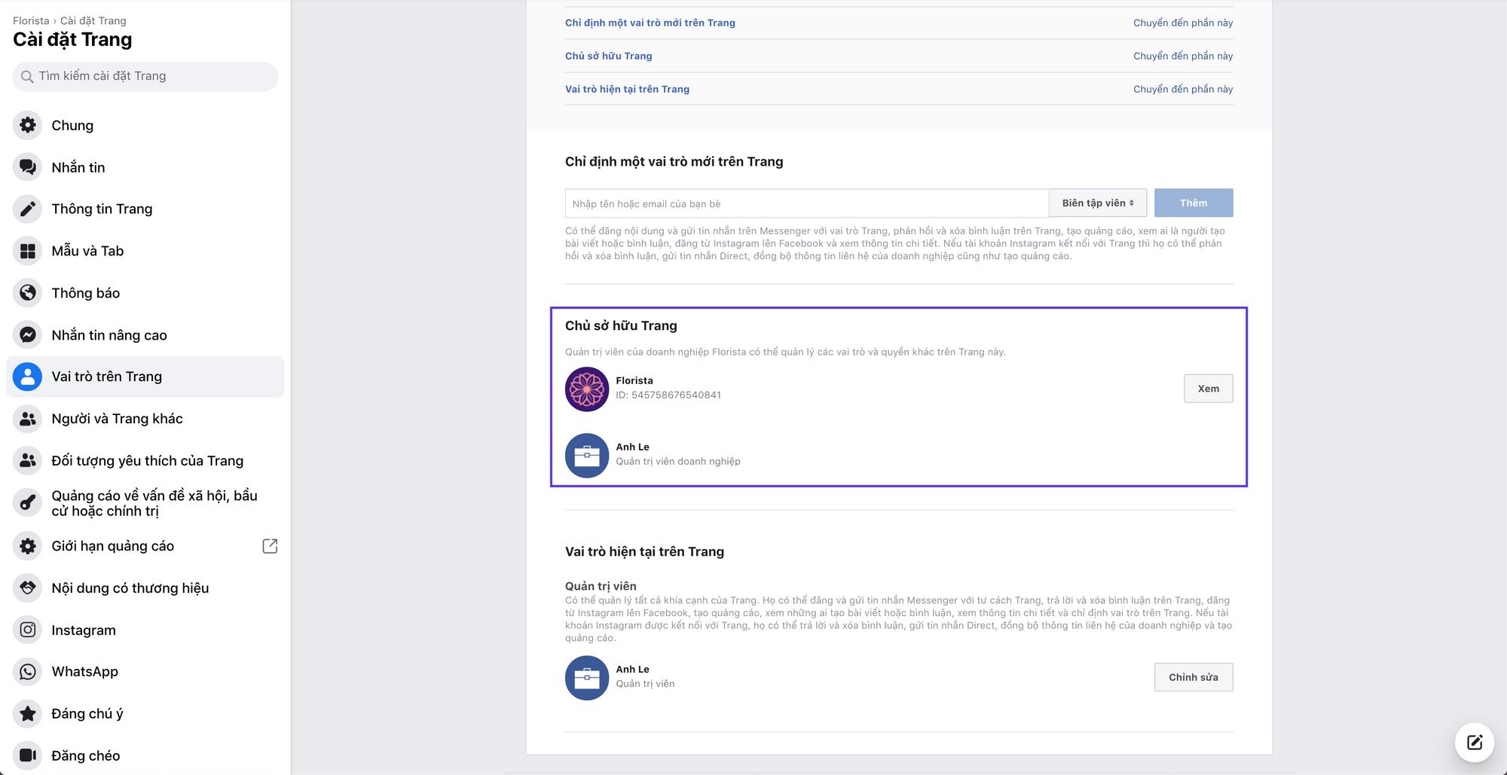The image size is (1507, 775).
Task: Open the Biên tập viên role dropdown
Action: pyautogui.click(x=1097, y=203)
